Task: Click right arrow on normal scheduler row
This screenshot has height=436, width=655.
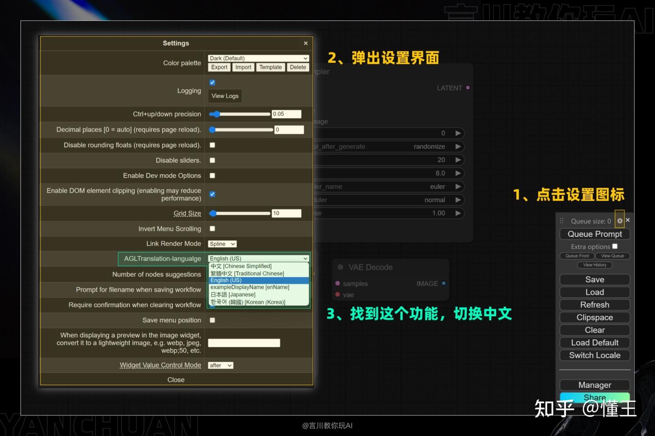Action: pyautogui.click(x=458, y=200)
